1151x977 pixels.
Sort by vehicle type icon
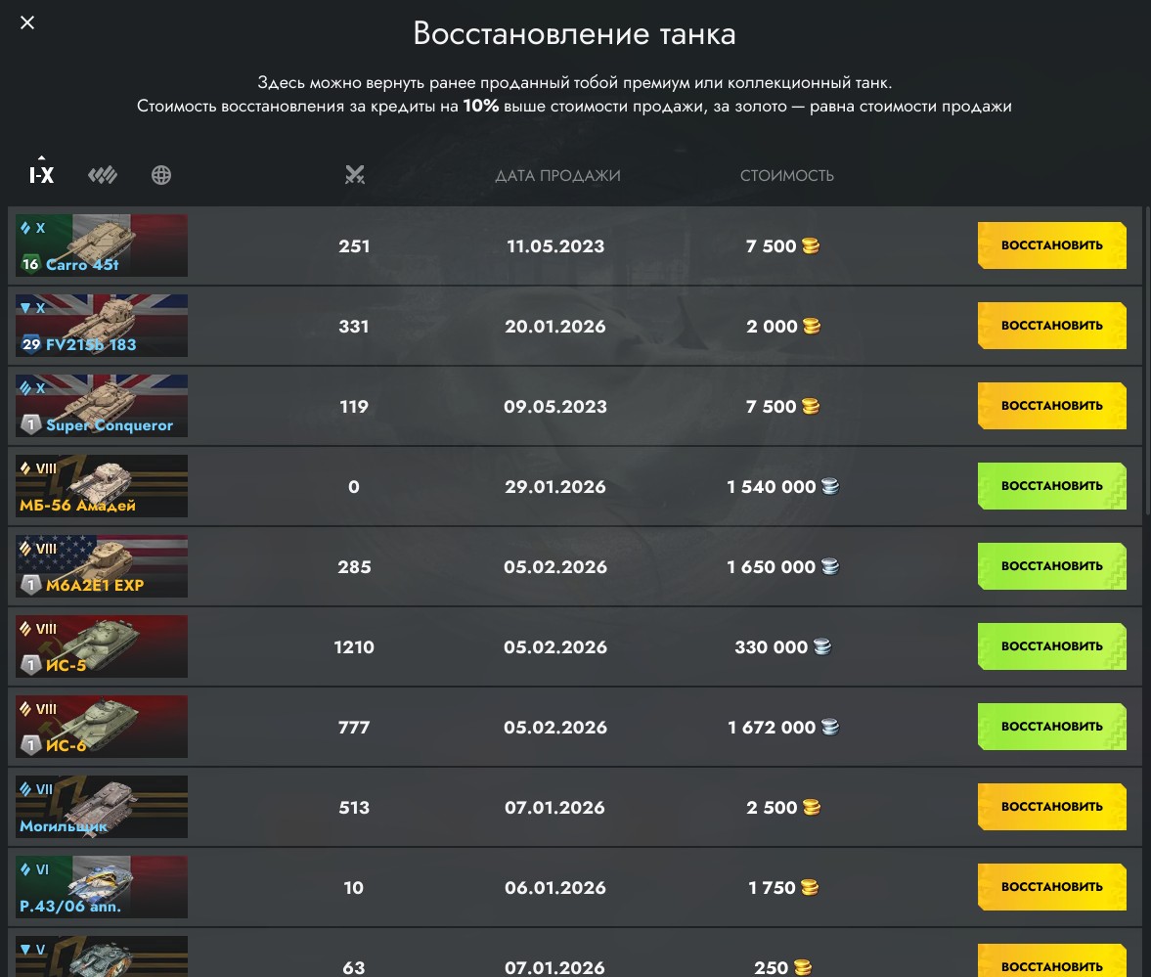[x=103, y=175]
